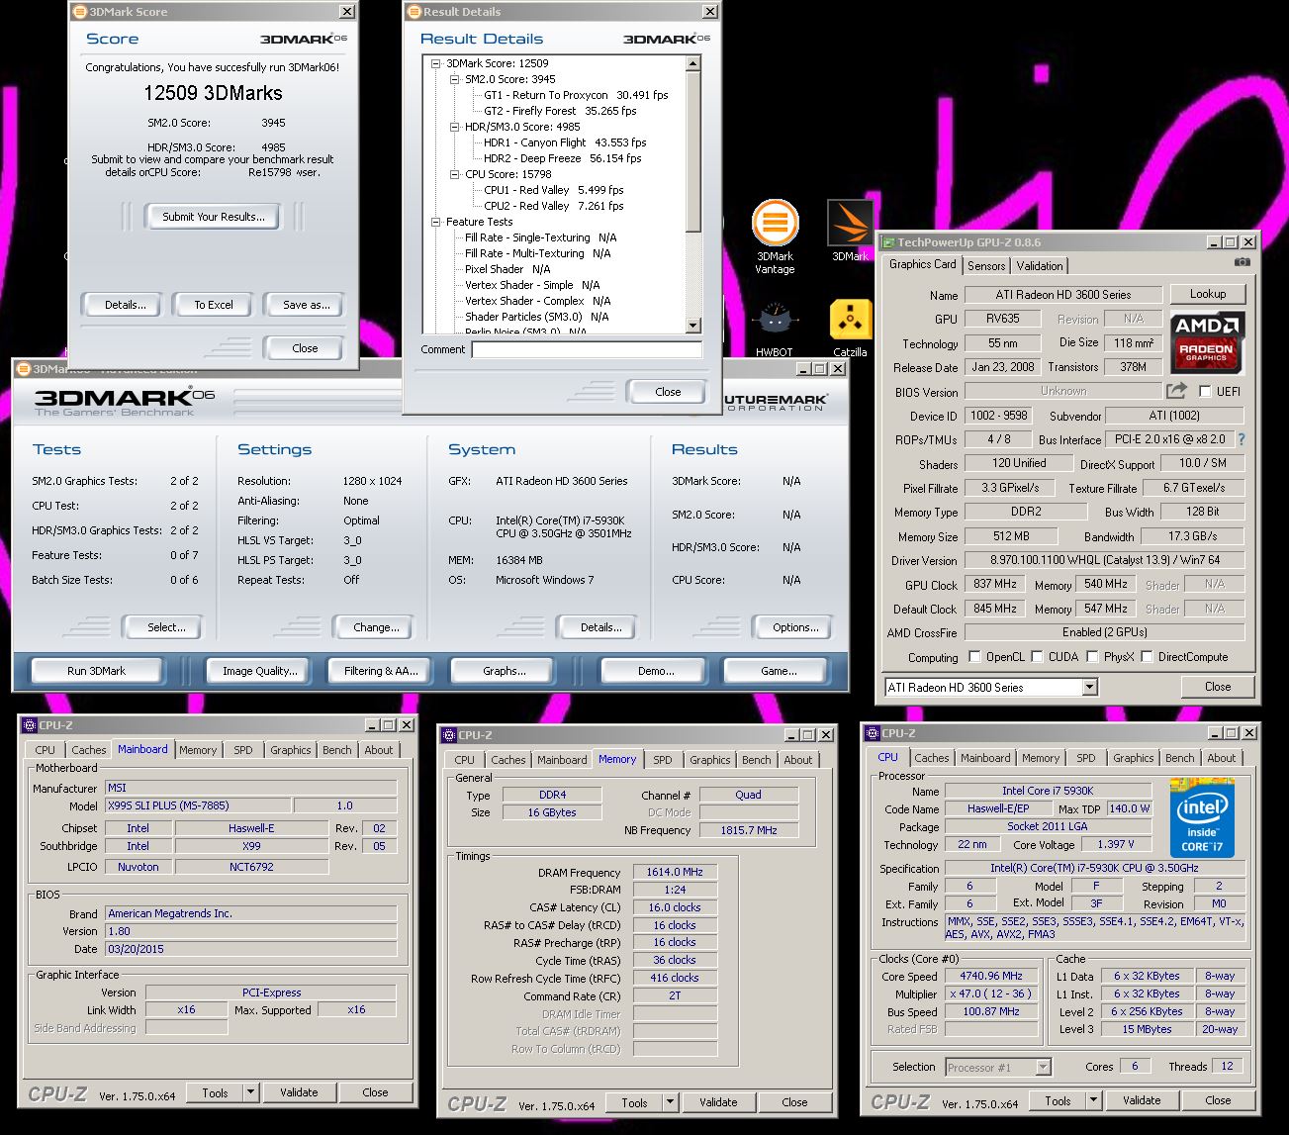1289x1135 pixels.
Task: Click the Image Quality button
Action: [259, 671]
